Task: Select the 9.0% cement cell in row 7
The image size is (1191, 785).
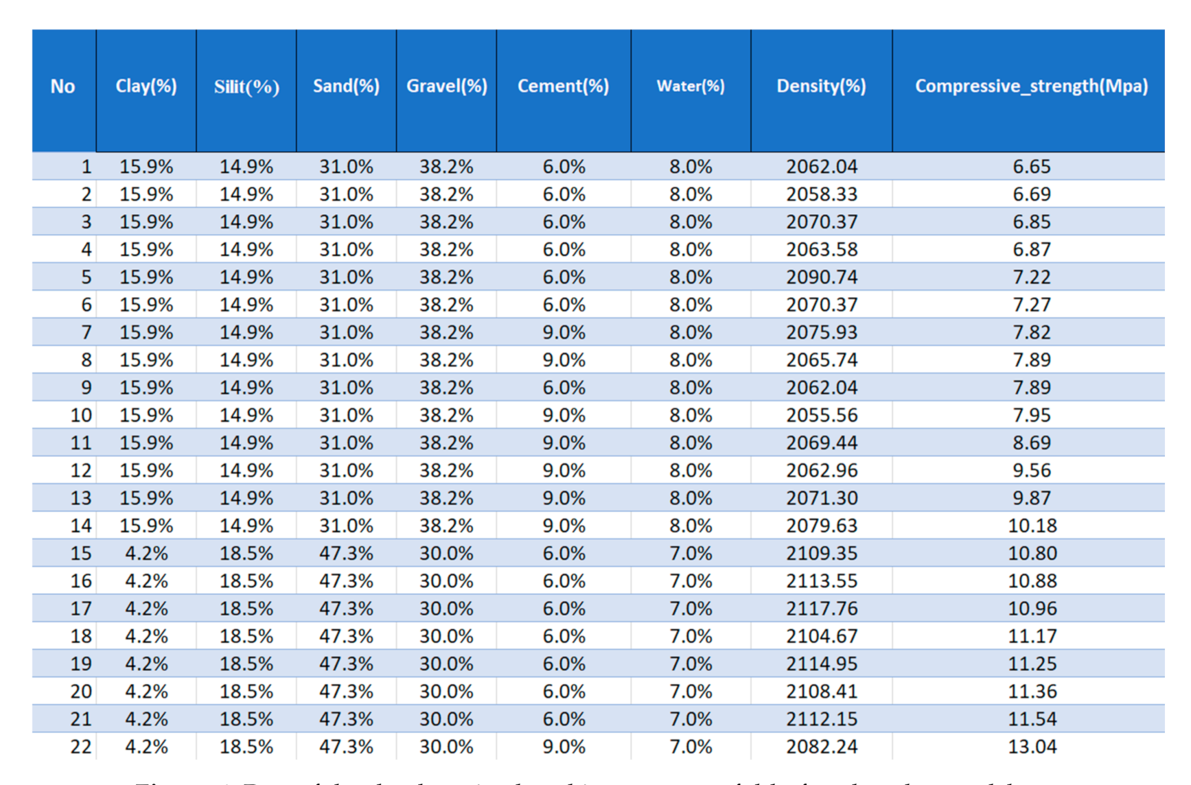Action: [564, 333]
